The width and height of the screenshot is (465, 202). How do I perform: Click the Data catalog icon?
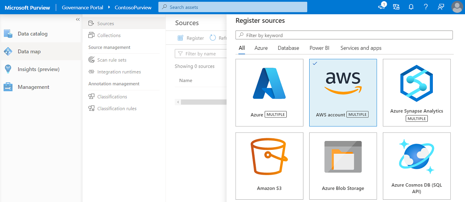tap(8, 34)
